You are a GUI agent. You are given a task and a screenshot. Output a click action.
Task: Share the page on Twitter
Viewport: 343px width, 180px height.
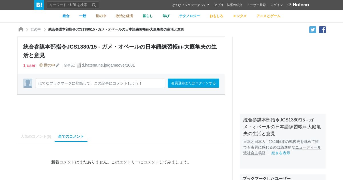[x=313, y=30]
